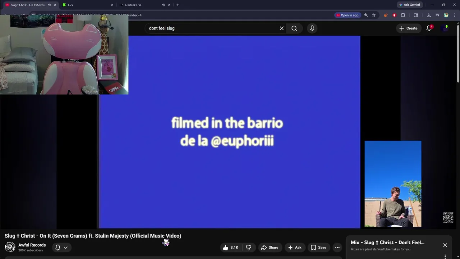This screenshot has width=460, height=259.
Task: Dislike the video with thumbs down
Action: coord(248,247)
